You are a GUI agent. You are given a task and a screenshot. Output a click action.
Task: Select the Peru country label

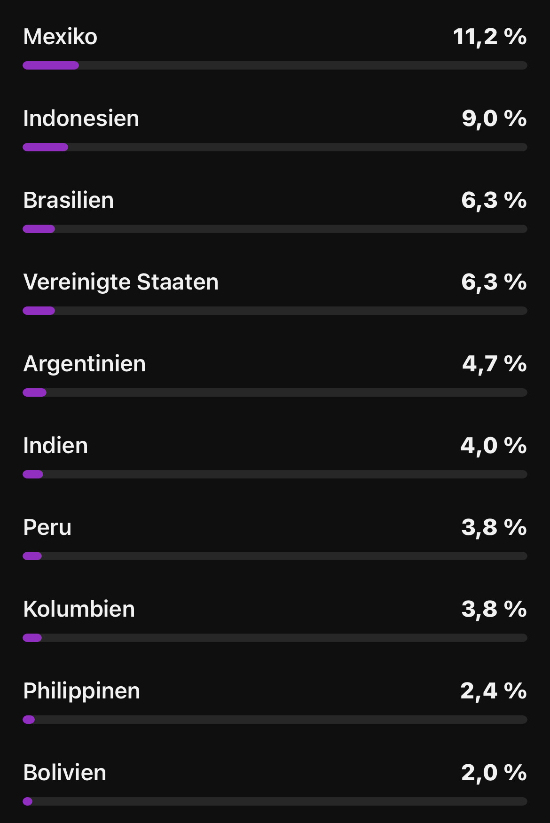(x=47, y=527)
